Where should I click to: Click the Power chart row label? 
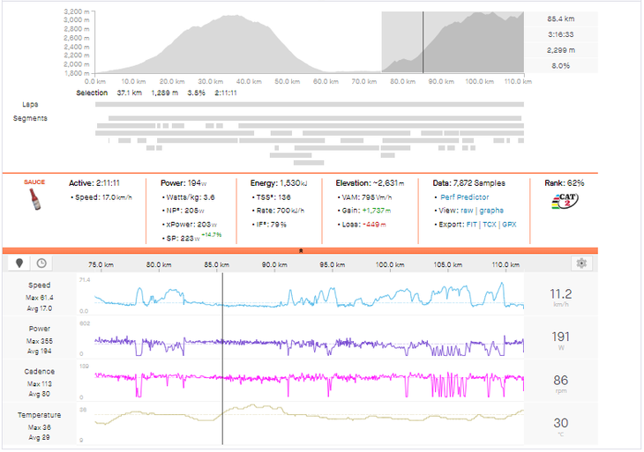[x=39, y=329]
